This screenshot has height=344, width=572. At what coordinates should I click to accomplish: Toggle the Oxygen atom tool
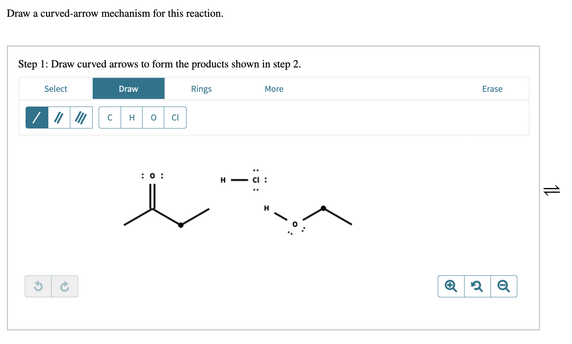point(153,117)
